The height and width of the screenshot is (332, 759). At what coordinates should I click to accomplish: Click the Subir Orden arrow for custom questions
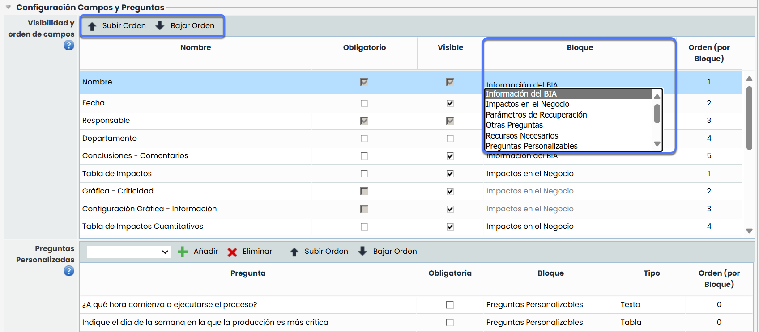pos(294,252)
